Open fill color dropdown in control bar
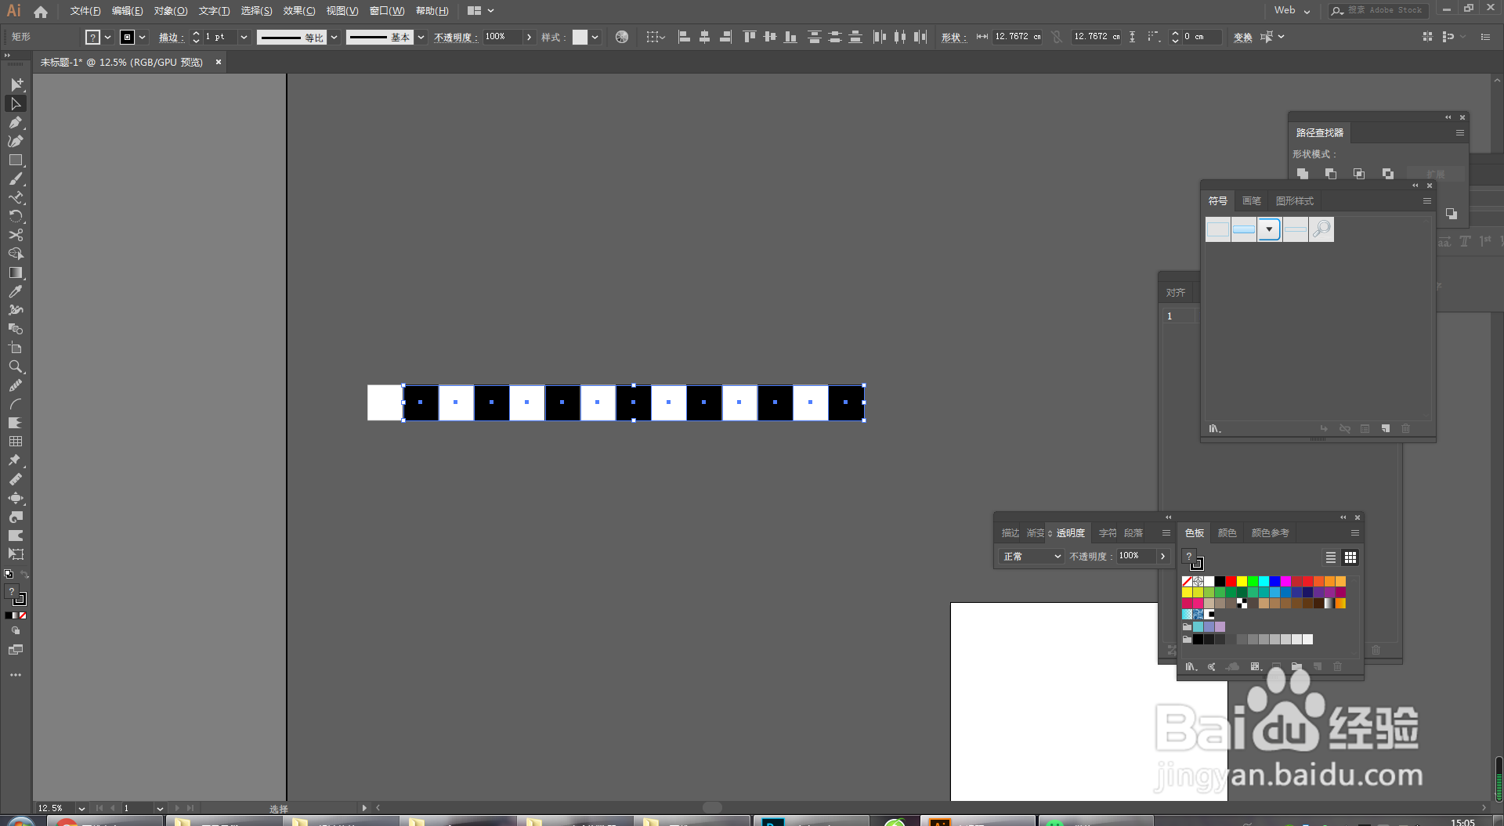Viewport: 1504px width, 826px height. click(108, 37)
